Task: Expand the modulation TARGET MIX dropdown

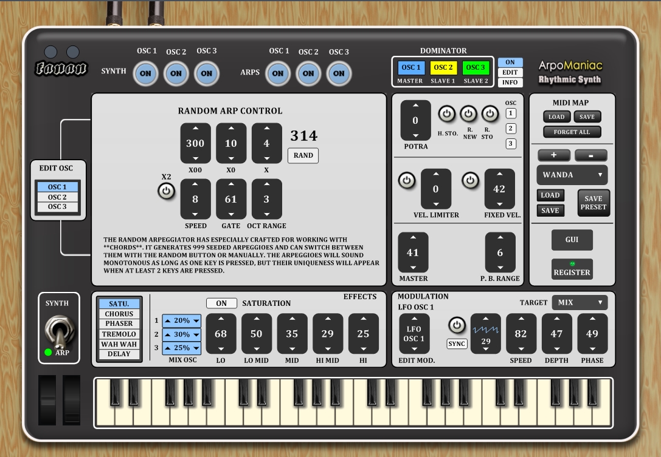Action: click(x=579, y=302)
